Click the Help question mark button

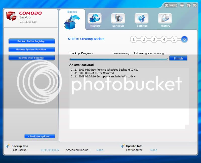pos(171,5)
